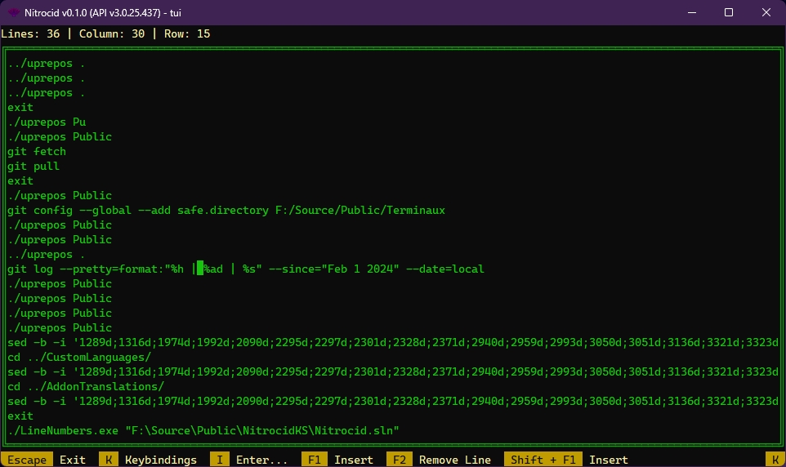Open the Keybindings list

[x=161, y=460]
